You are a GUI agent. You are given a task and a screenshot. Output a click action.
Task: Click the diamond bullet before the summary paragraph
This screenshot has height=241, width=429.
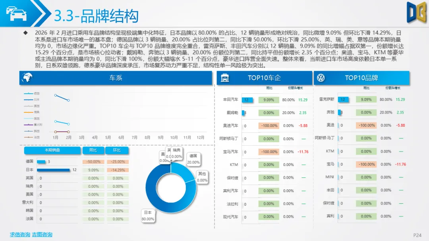tap(25, 33)
